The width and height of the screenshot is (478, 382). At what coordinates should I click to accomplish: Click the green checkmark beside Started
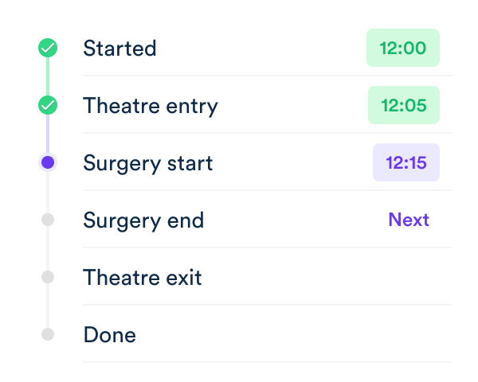coord(48,48)
